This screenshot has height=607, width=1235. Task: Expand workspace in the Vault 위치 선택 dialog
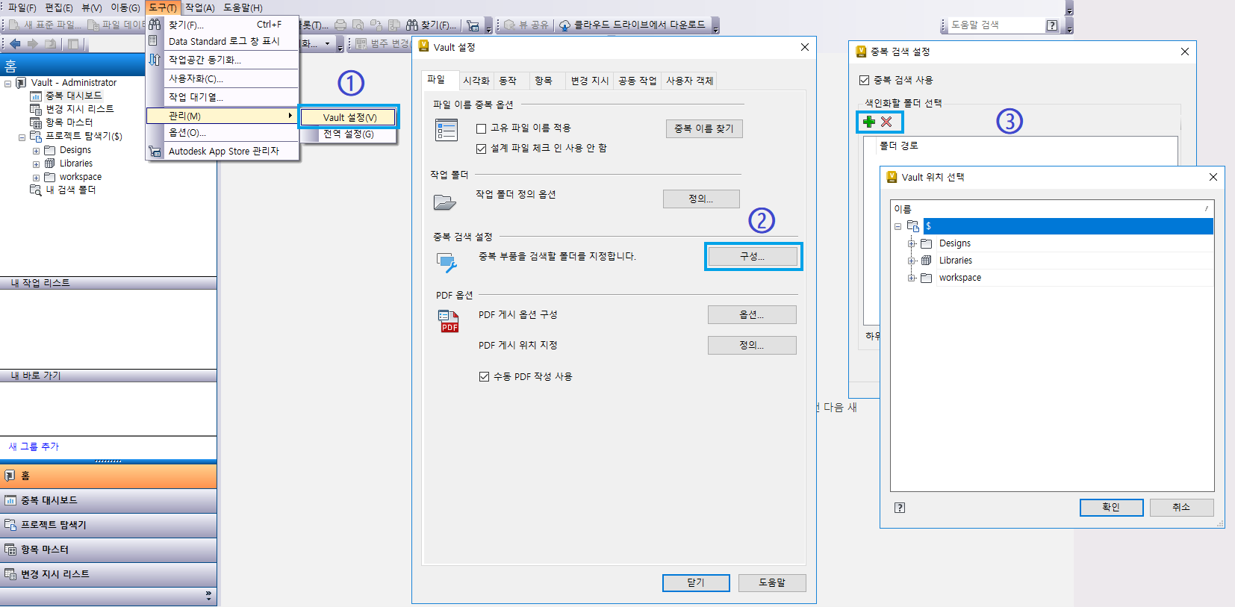coord(912,278)
